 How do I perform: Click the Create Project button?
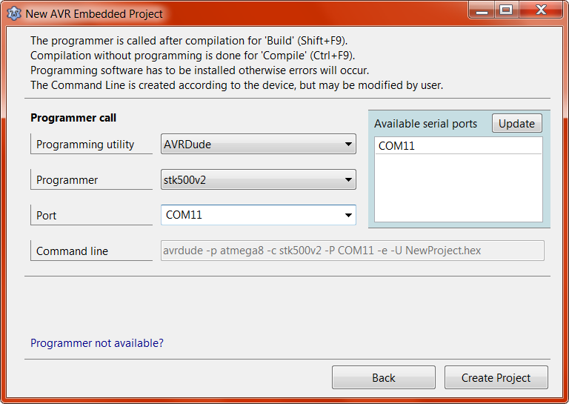[x=496, y=378]
